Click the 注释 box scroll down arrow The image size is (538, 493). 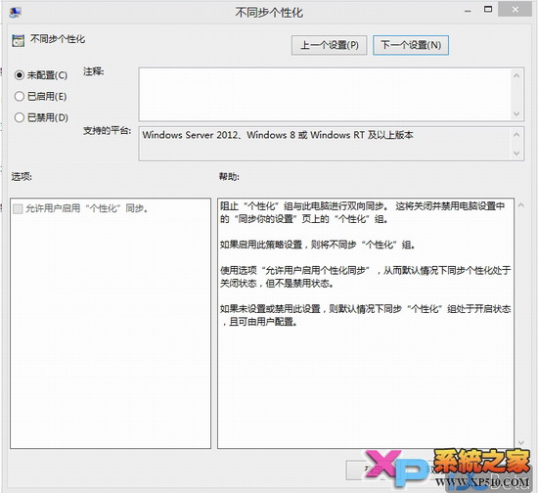click(x=516, y=113)
